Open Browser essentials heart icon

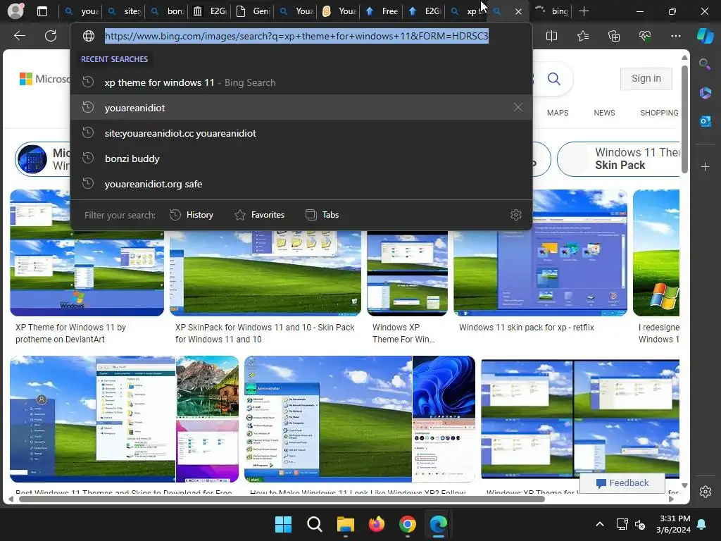coord(645,36)
